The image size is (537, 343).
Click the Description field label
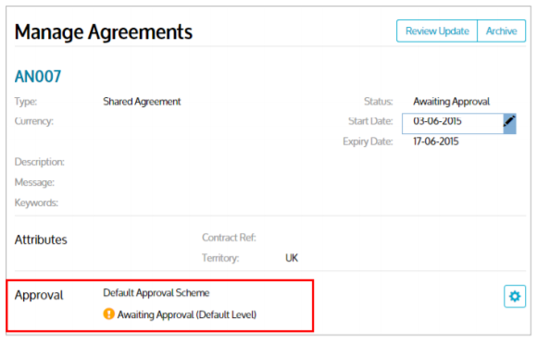[x=40, y=162]
